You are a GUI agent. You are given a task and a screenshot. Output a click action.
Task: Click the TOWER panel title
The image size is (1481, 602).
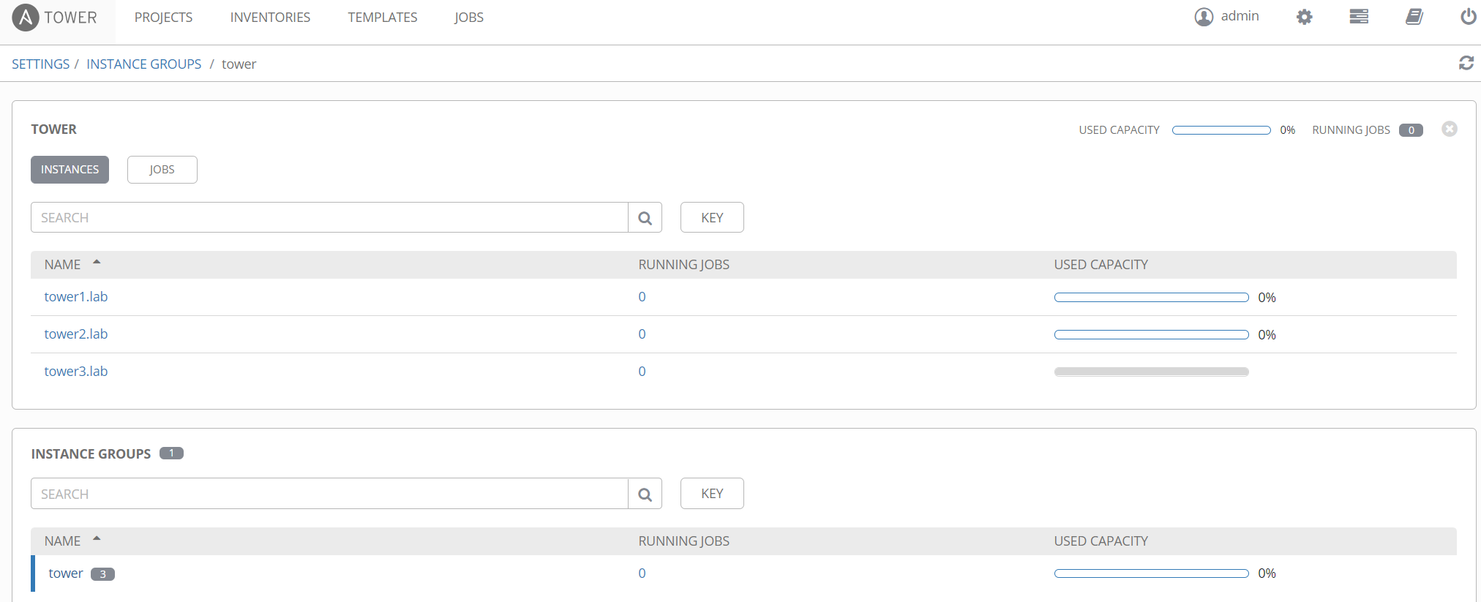click(x=53, y=129)
